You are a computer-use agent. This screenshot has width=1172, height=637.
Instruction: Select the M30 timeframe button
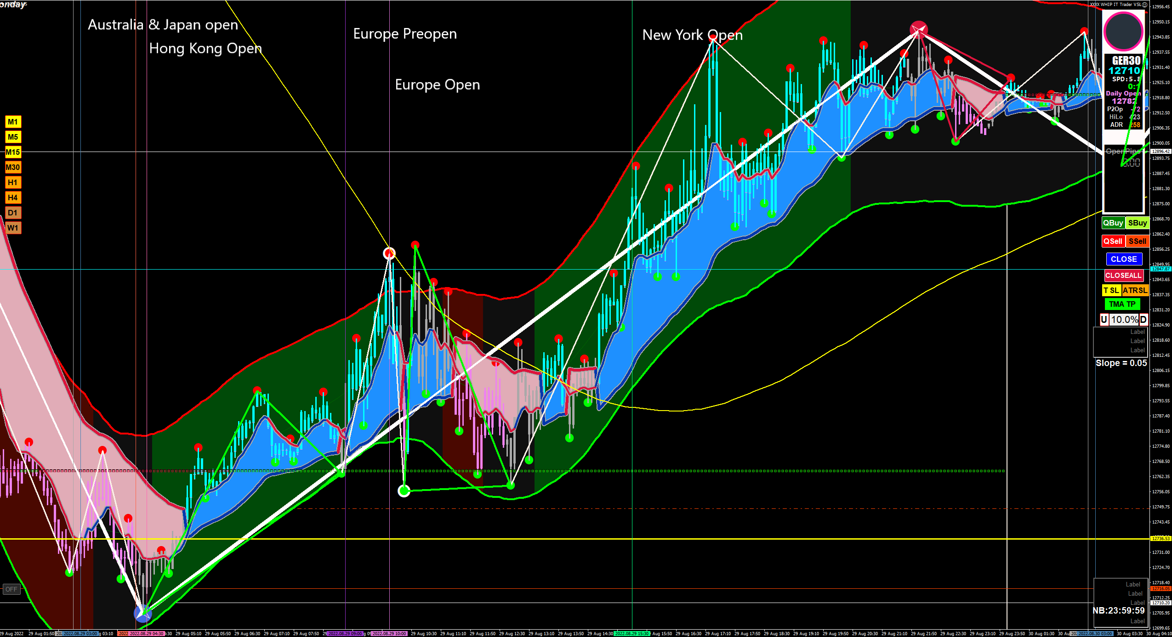tap(13, 167)
